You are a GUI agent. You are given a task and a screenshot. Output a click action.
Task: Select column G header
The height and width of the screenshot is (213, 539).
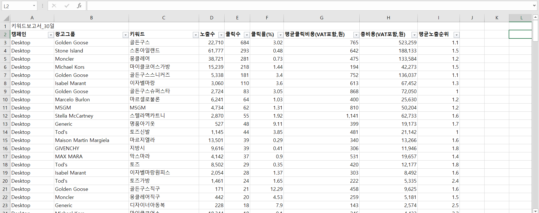coord(322,18)
